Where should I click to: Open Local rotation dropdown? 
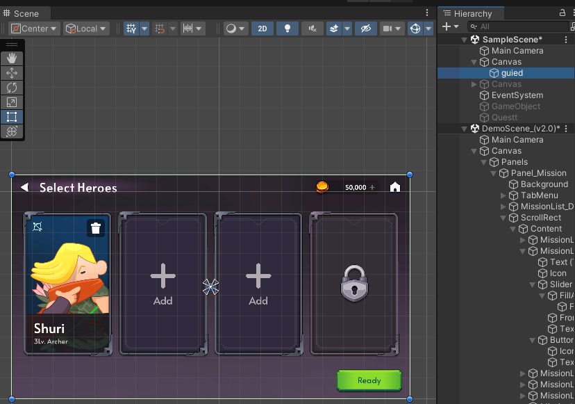[86, 29]
